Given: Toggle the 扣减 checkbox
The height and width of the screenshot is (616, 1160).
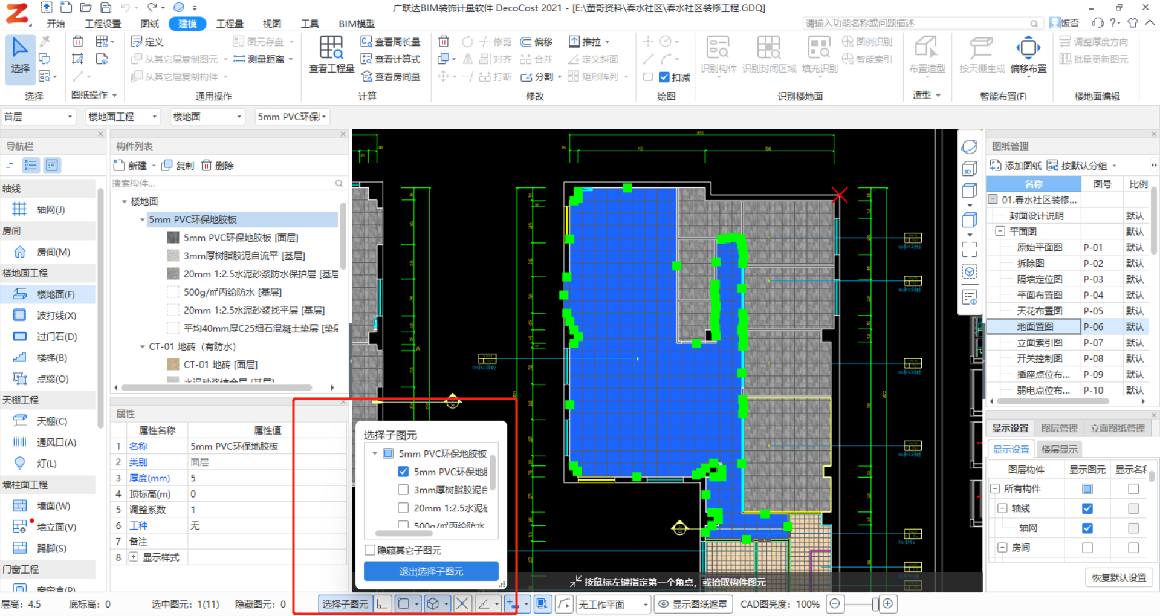Looking at the screenshot, I should pos(664,77).
